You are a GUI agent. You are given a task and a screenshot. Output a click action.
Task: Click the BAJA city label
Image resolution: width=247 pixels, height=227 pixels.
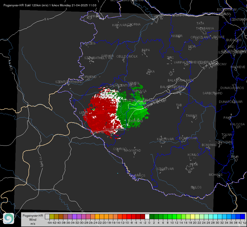coord(235,157)
